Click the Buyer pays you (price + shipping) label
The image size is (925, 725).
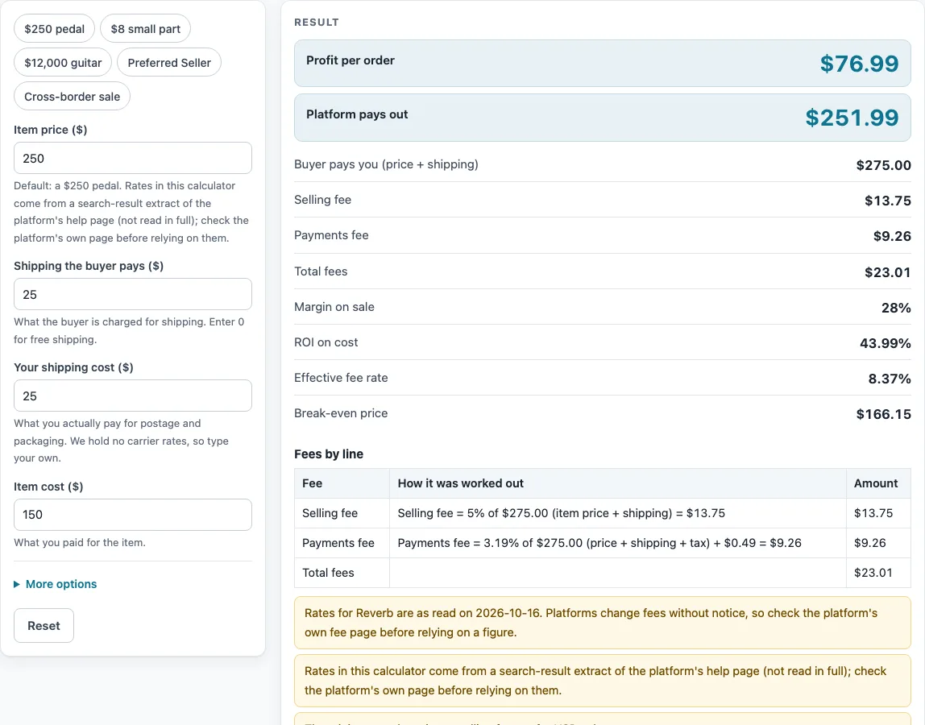click(386, 164)
